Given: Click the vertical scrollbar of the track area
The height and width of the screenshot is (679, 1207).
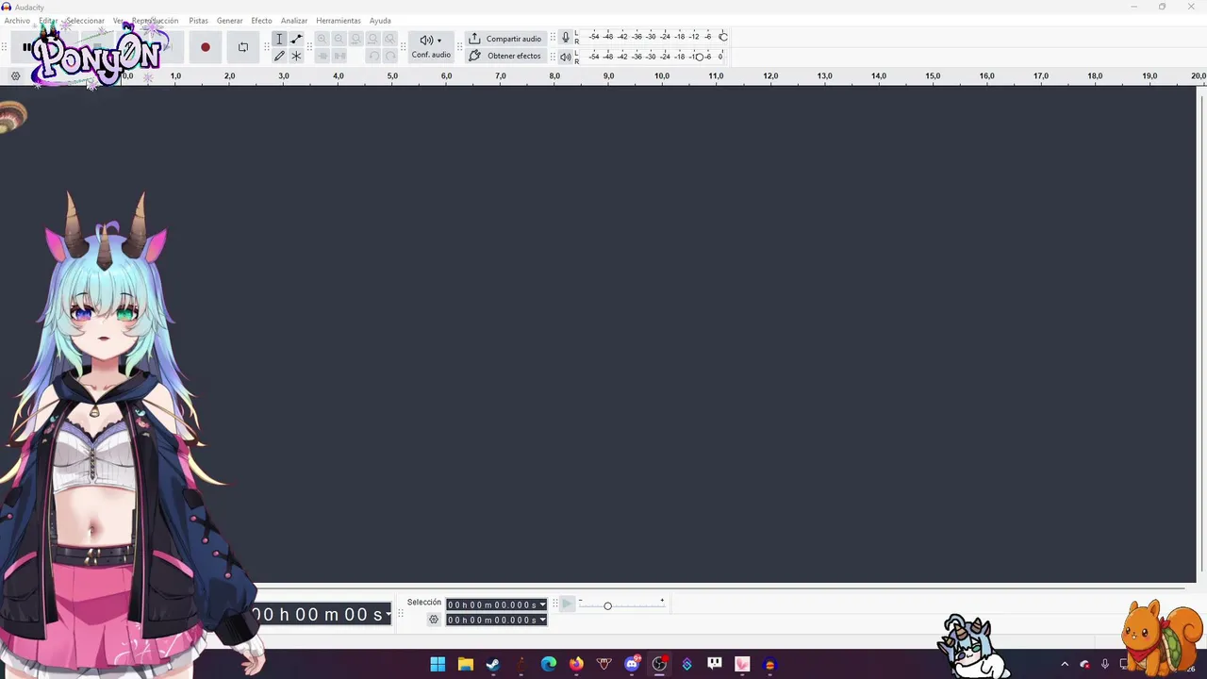Looking at the screenshot, I should click(1201, 335).
